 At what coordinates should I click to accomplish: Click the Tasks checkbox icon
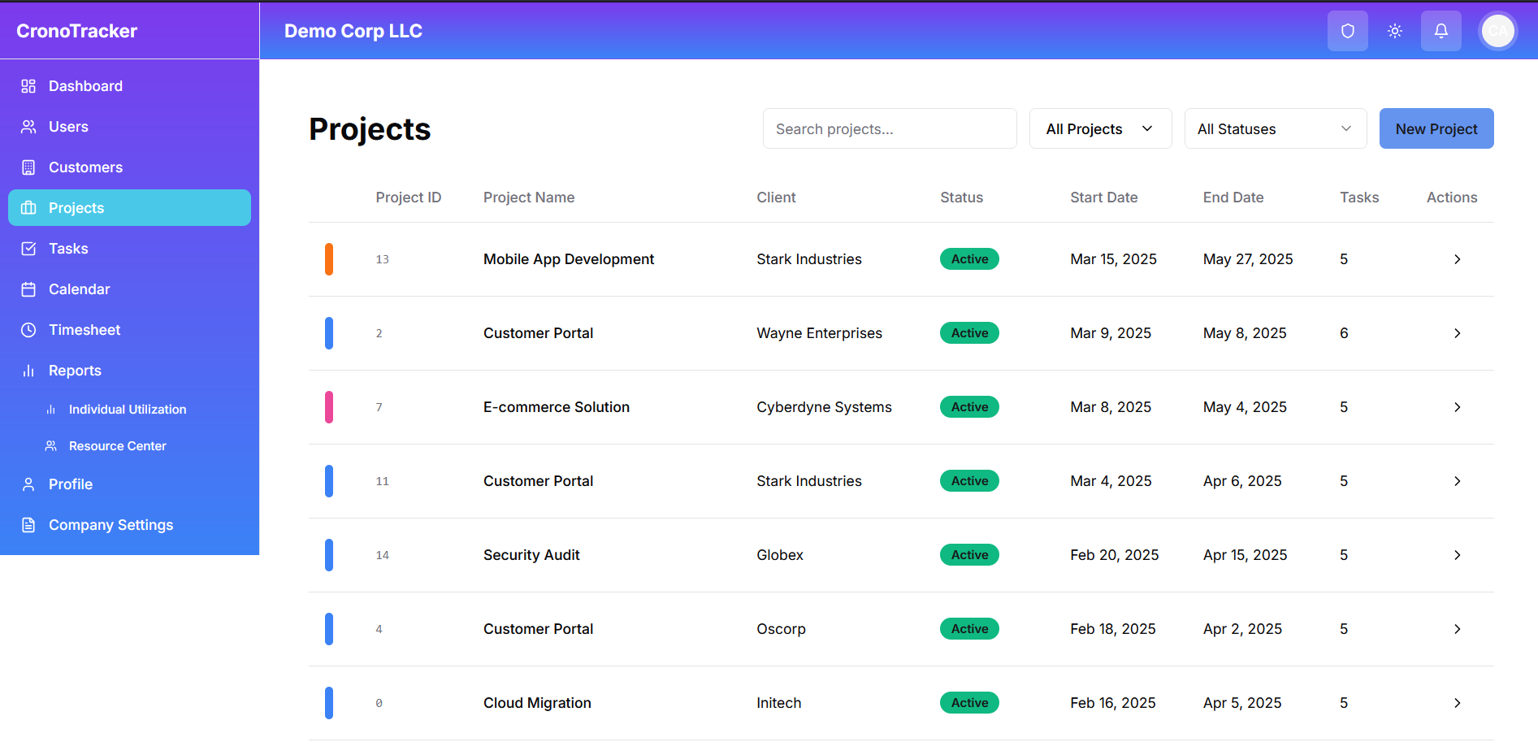click(x=28, y=249)
